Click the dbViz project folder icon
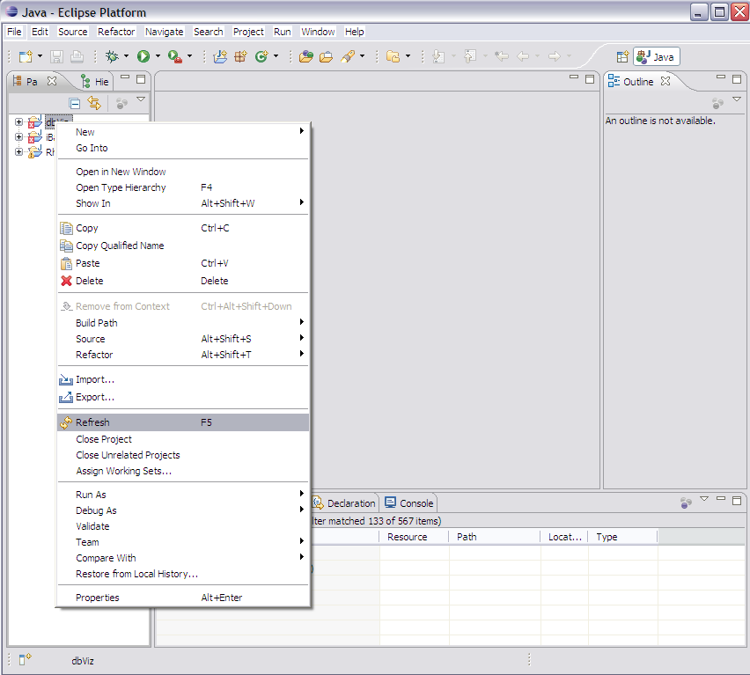The height and width of the screenshot is (675, 750). (x=35, y=122)
